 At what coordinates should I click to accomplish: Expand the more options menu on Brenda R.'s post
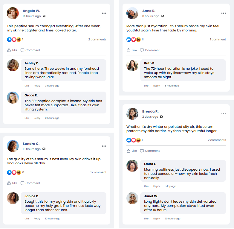tap(223, 114)
